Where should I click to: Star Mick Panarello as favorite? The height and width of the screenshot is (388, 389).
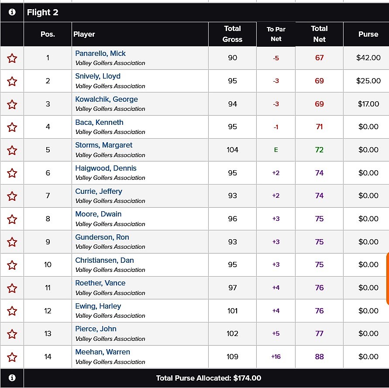[12, 58]
